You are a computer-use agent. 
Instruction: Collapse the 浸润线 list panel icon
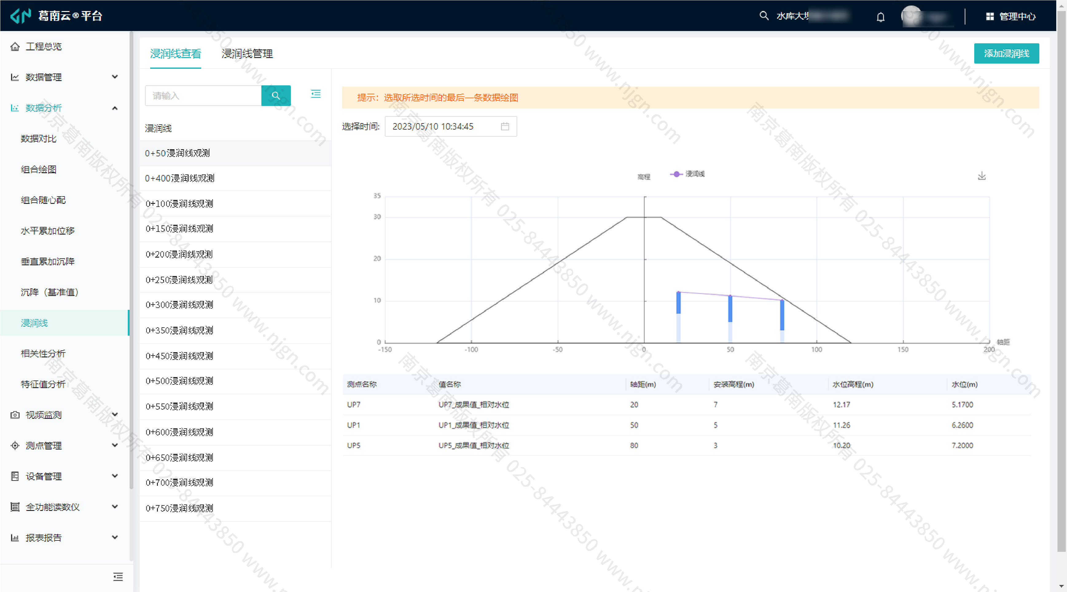pos(316,94)
